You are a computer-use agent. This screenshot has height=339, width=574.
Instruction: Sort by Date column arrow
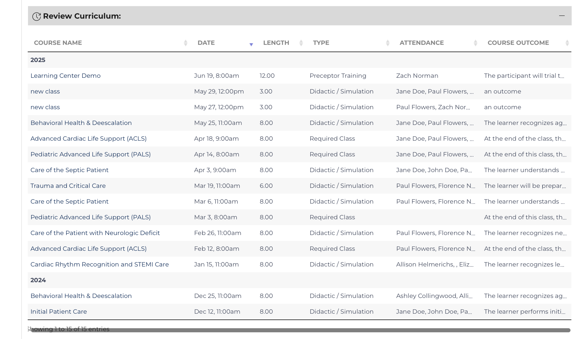(251, 44)
